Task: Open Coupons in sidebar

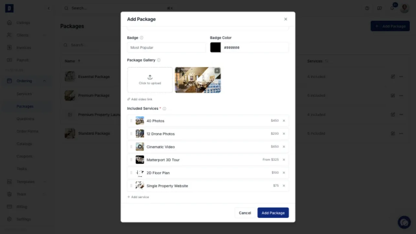Action: [x=24, y=156]
